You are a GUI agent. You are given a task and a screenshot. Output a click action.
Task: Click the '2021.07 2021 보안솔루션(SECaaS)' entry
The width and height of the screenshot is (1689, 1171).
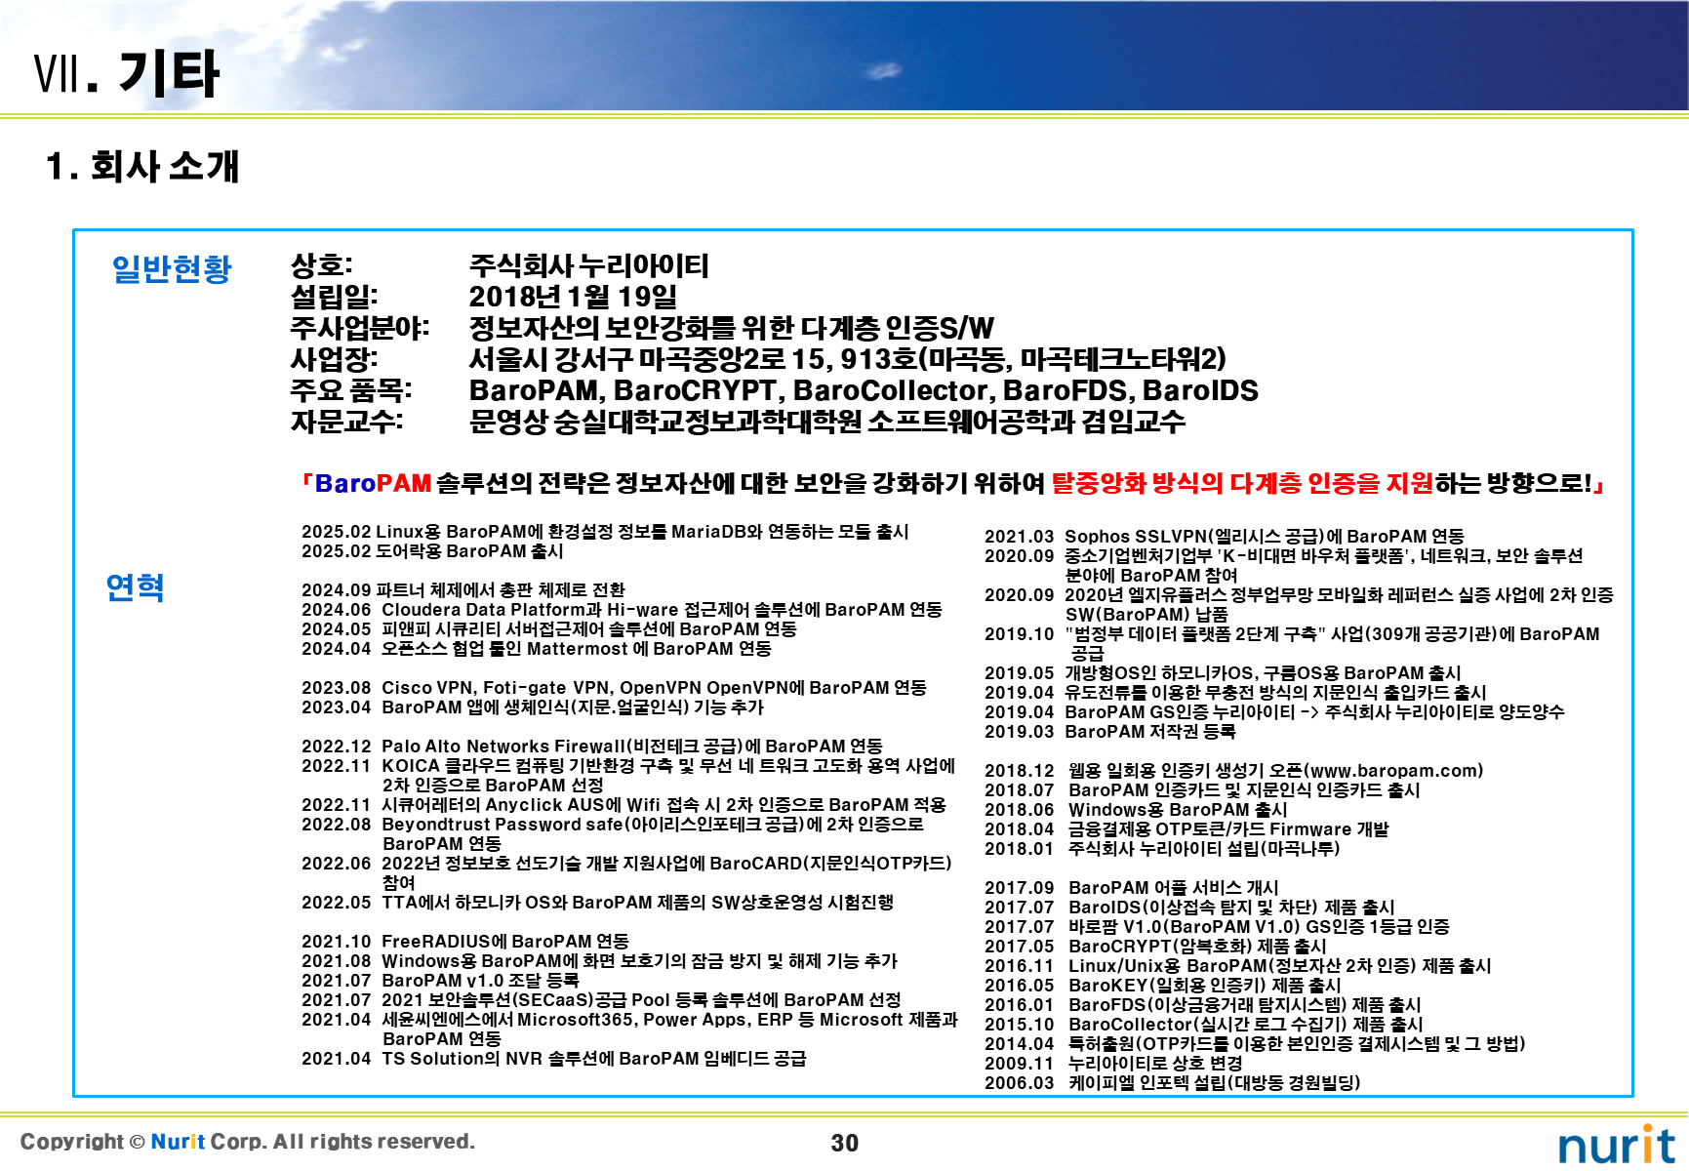pyautogui.click(x=601, y=1000)
